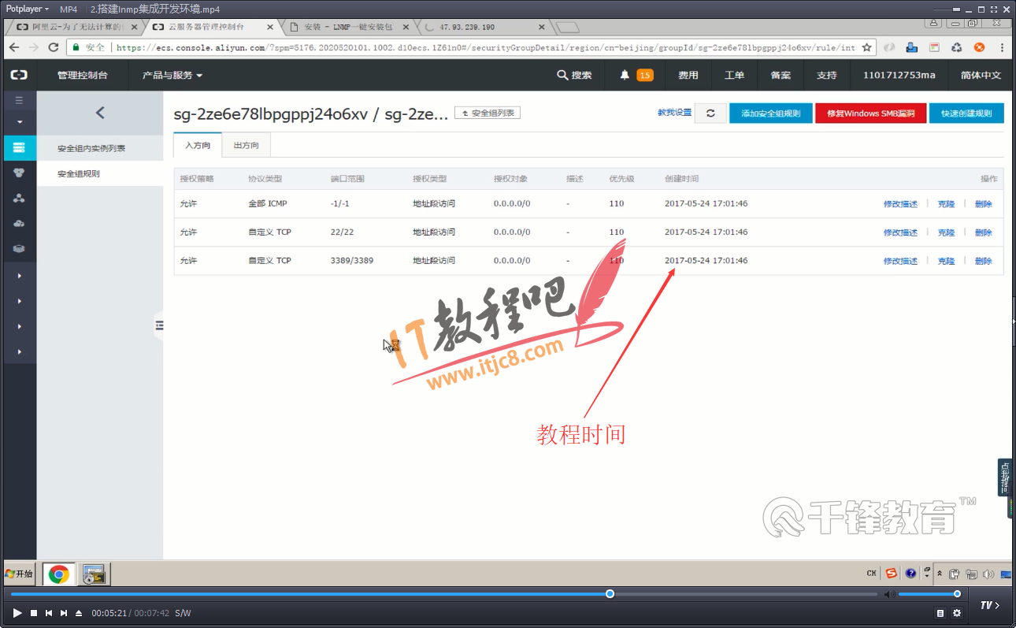The height and width of the screenshot is (628, 1016).
Task: Switch to the 出方向 tab
Action: (246, 146)
